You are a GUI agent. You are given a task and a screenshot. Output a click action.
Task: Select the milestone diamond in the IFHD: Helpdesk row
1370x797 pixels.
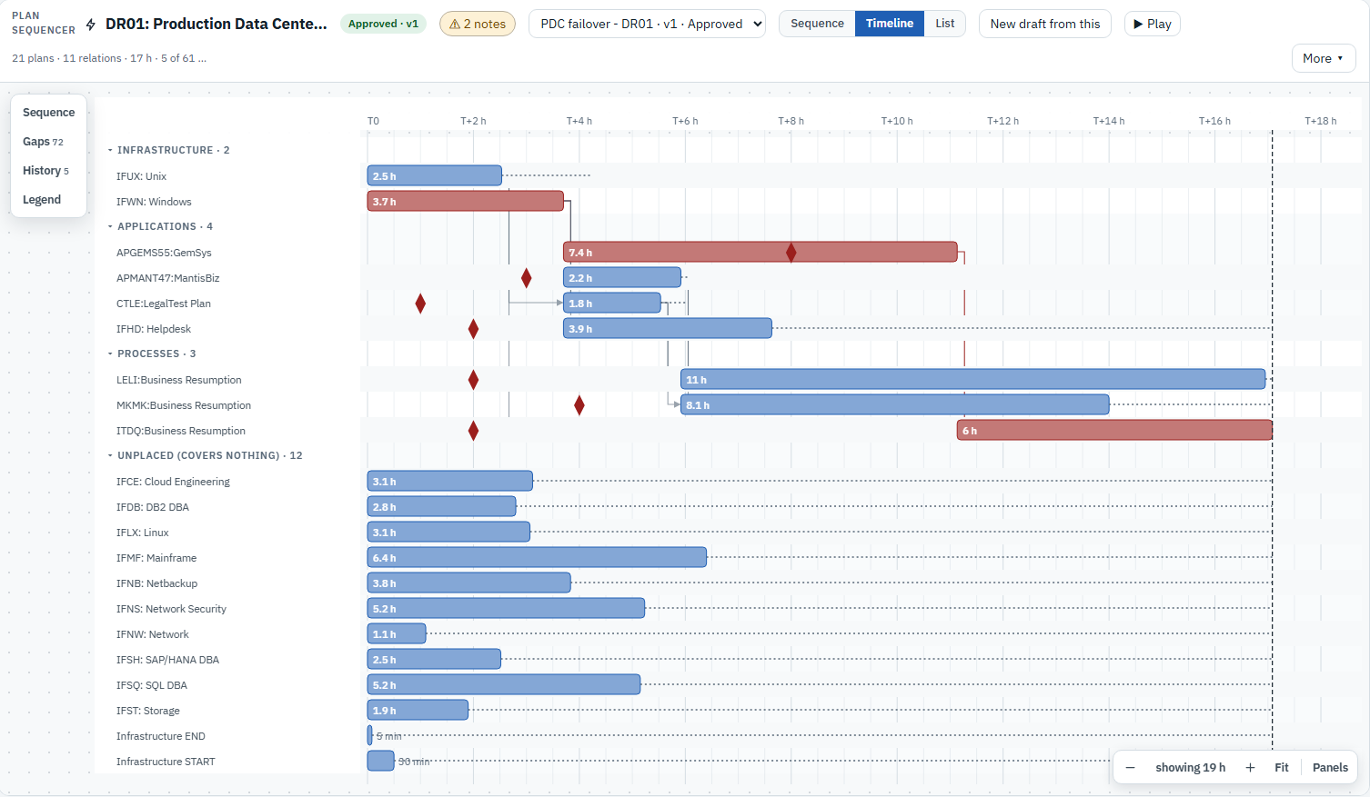point(473,329)
